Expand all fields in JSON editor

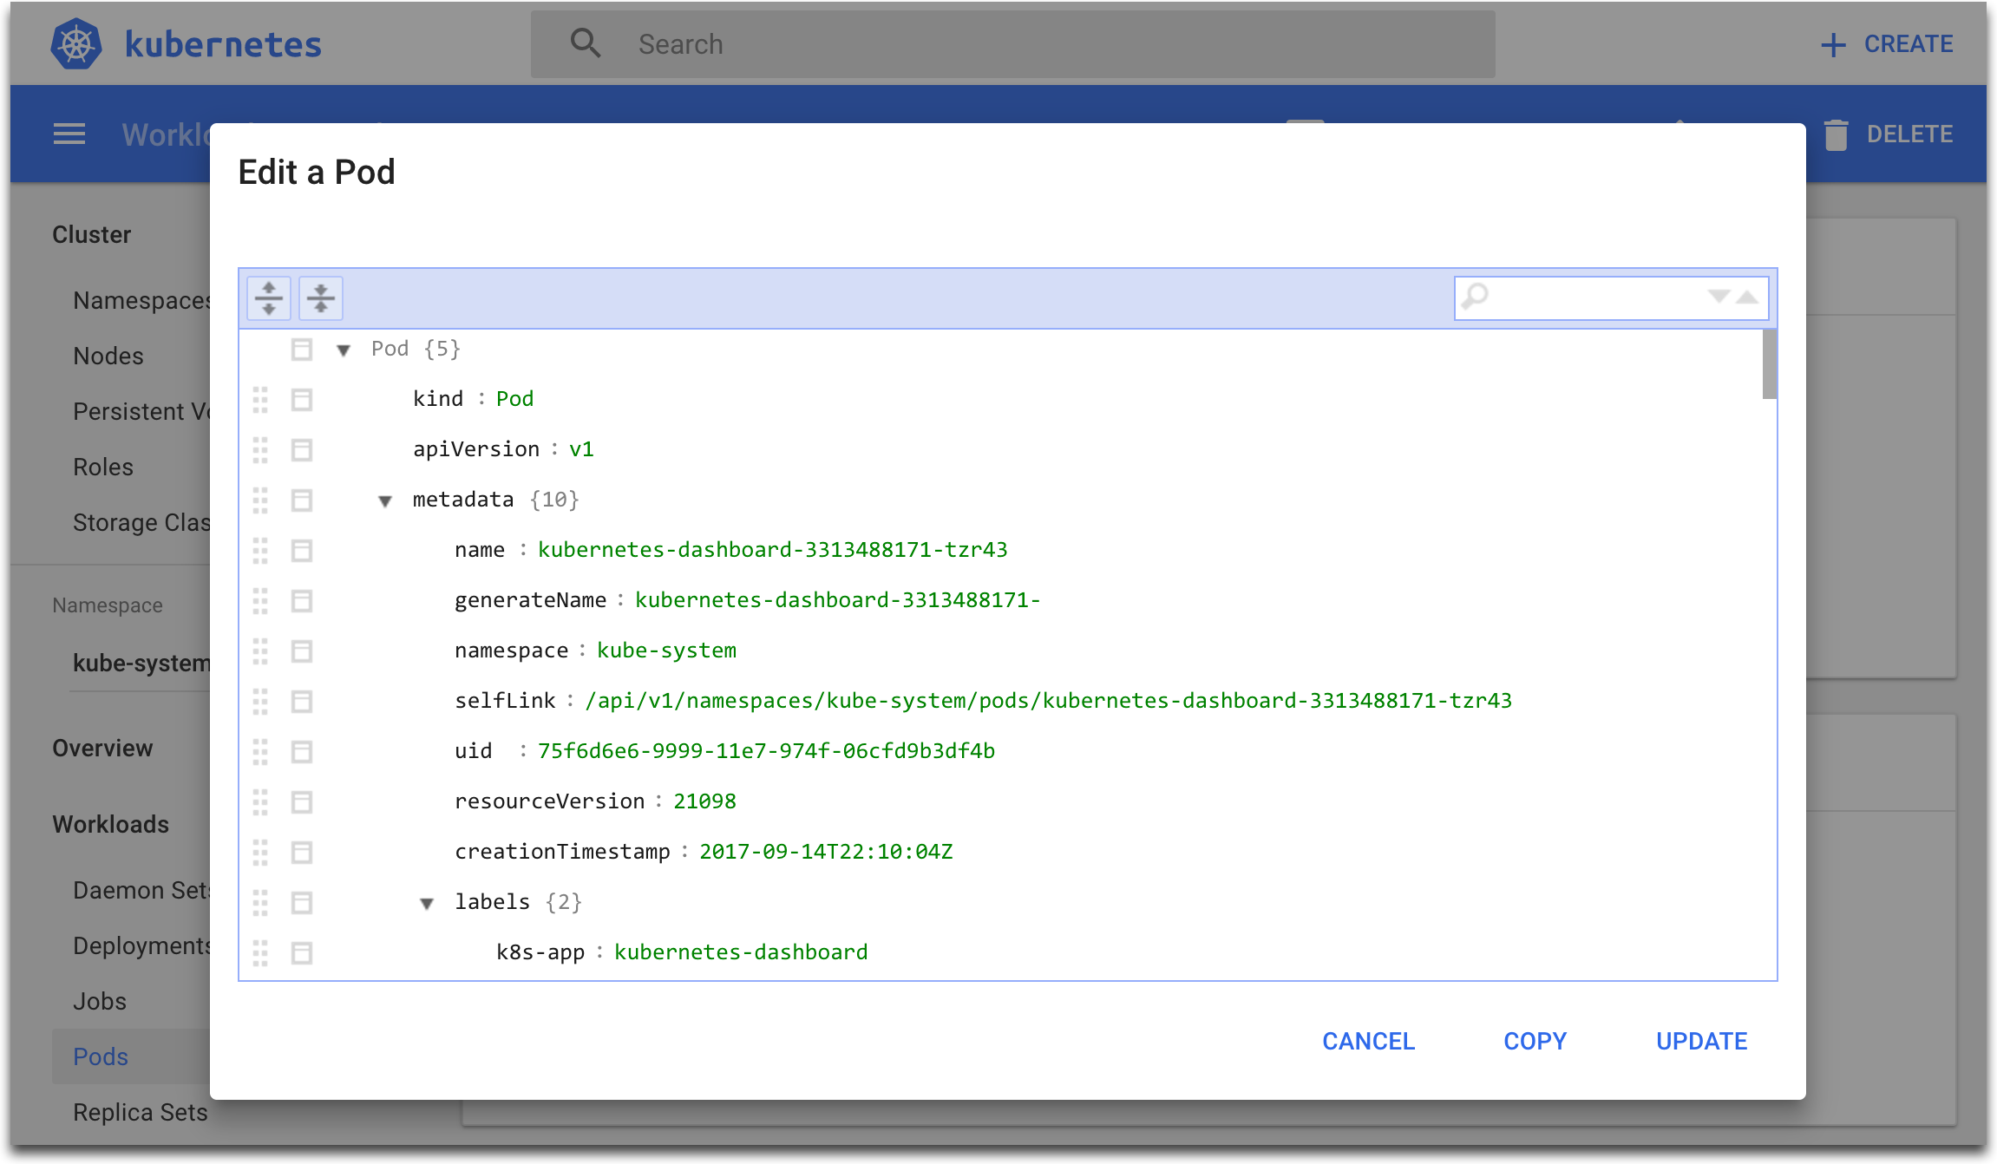point(269,298)
